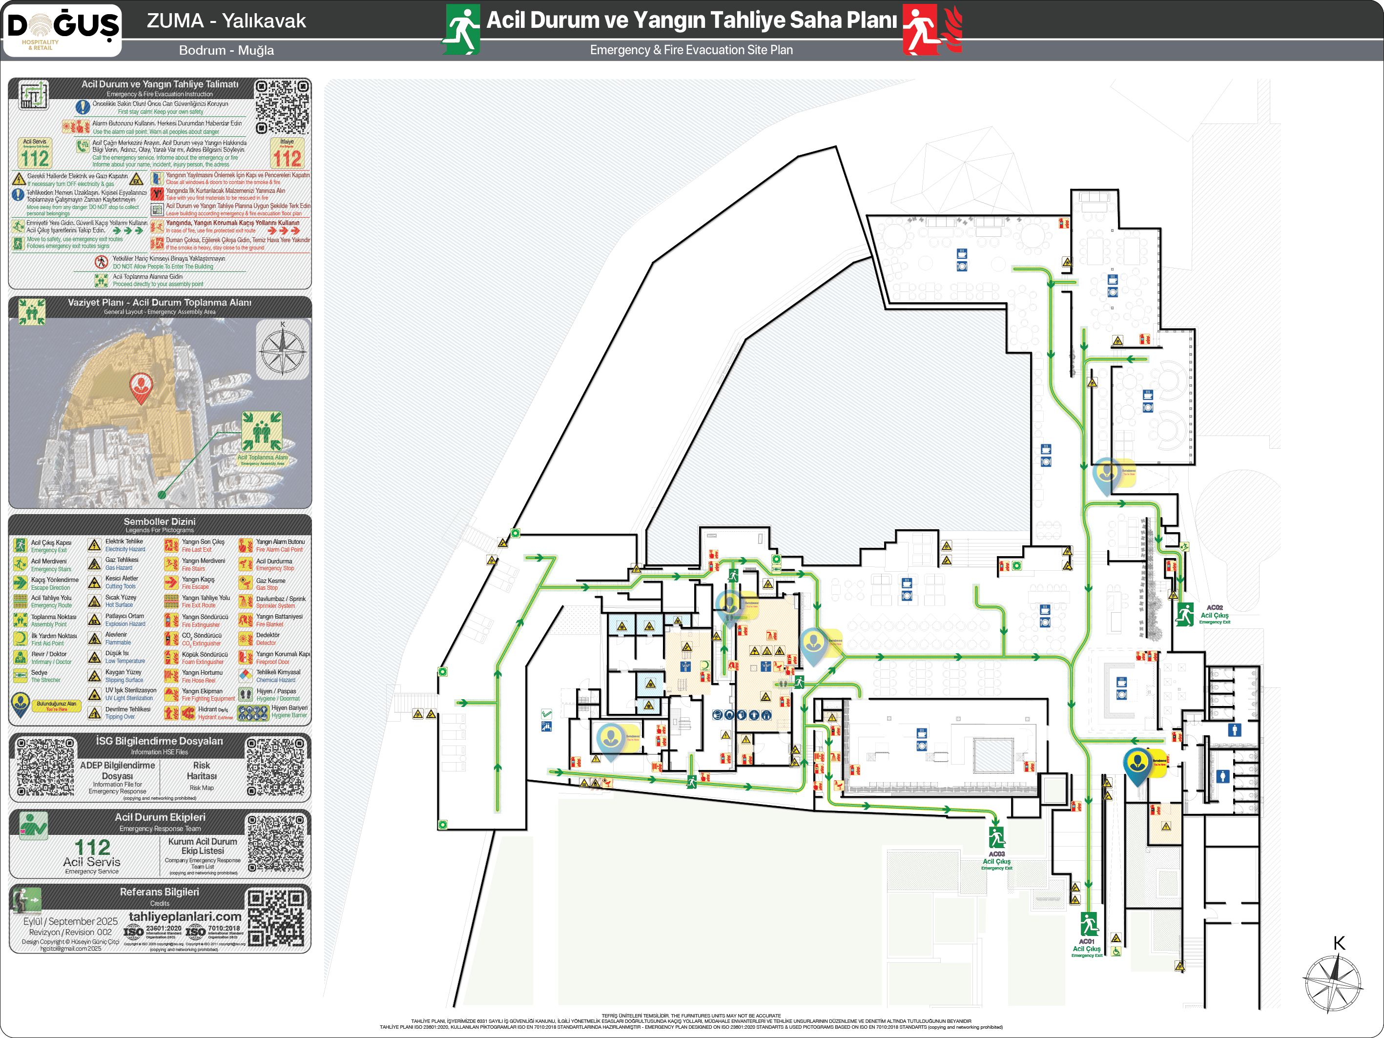Click the red 112 İtfaiye number box
Screen dimensions: 1384x1038
287,154
